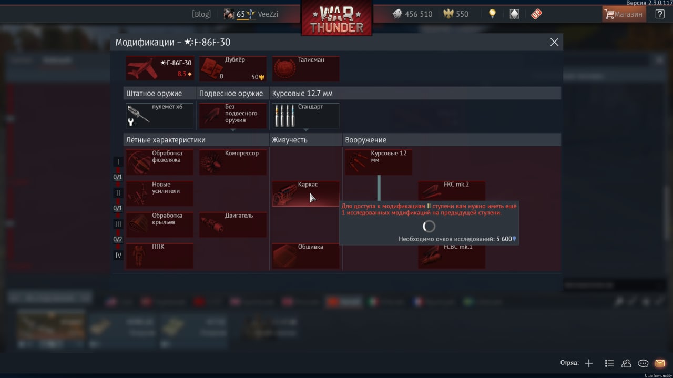The image size is (673, 378).
Task: Open Golden Eagles balance 550
Action: tap(456, 14)
